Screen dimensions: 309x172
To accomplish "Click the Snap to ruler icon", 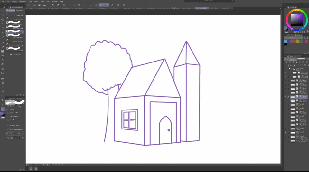I will pos(101,5).
